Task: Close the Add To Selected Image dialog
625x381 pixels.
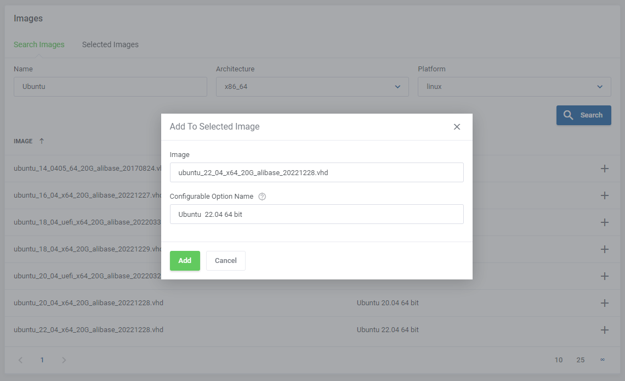Action: coord(457,127)
